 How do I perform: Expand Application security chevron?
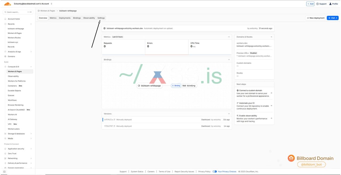[x=31, y=149]
